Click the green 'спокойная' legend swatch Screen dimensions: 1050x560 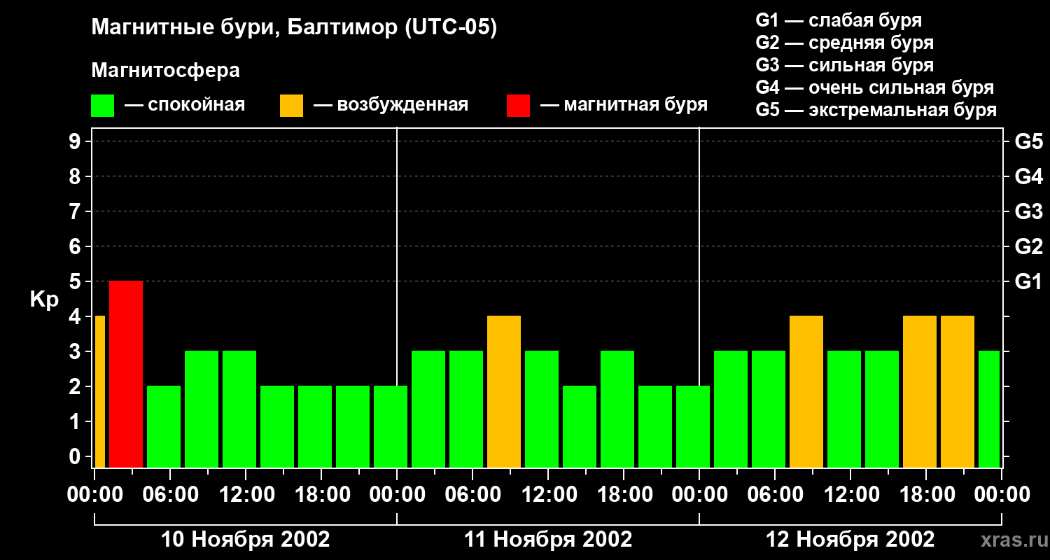click(x=102, y=106)
